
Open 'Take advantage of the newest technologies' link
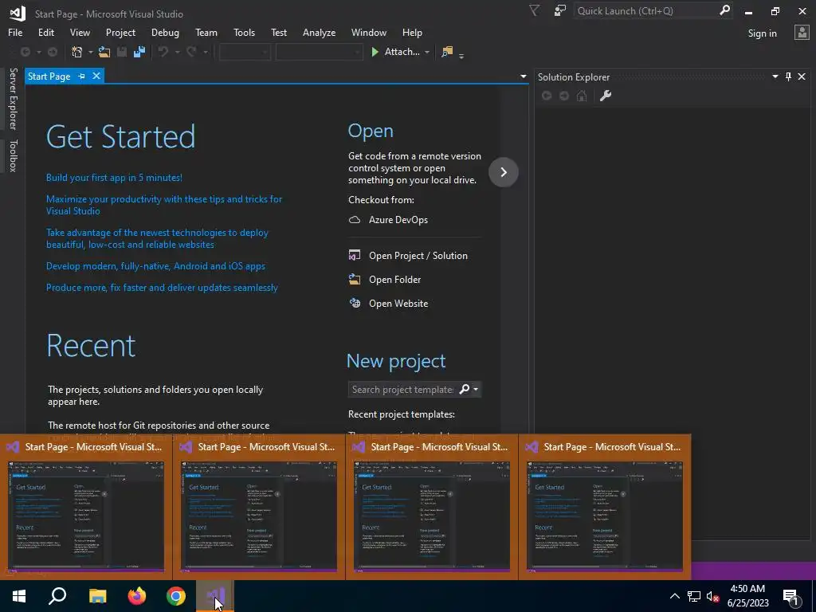[x=157, y=238]
